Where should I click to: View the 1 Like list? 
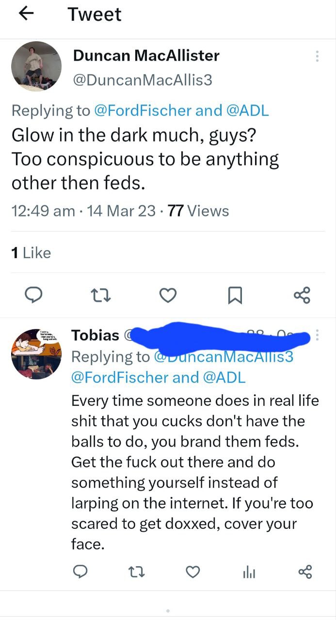(x=31, y=252)
